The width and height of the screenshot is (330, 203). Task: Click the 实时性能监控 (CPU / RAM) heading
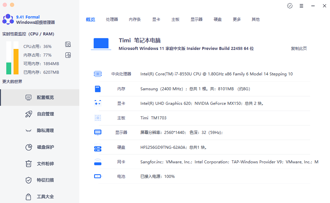click(x=28, y=34)
